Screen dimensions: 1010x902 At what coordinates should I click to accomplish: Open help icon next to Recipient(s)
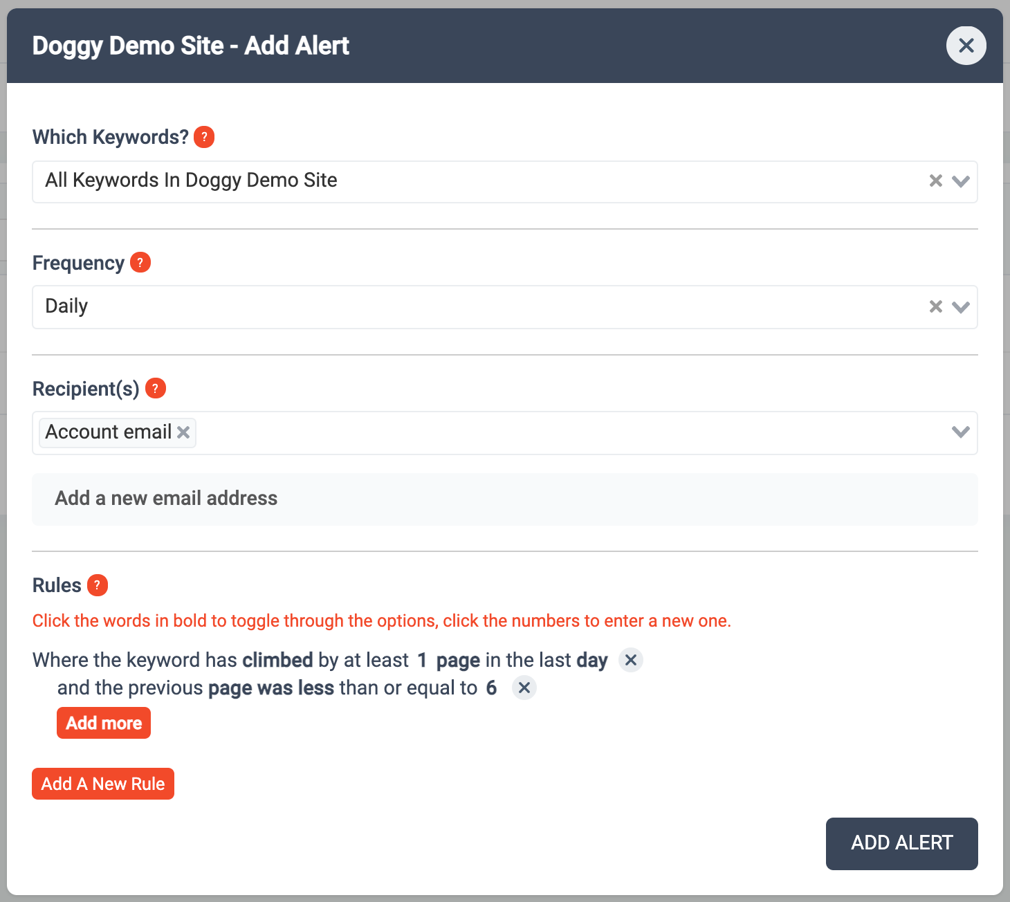[156, 388]
